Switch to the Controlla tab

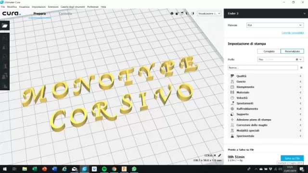65,14
